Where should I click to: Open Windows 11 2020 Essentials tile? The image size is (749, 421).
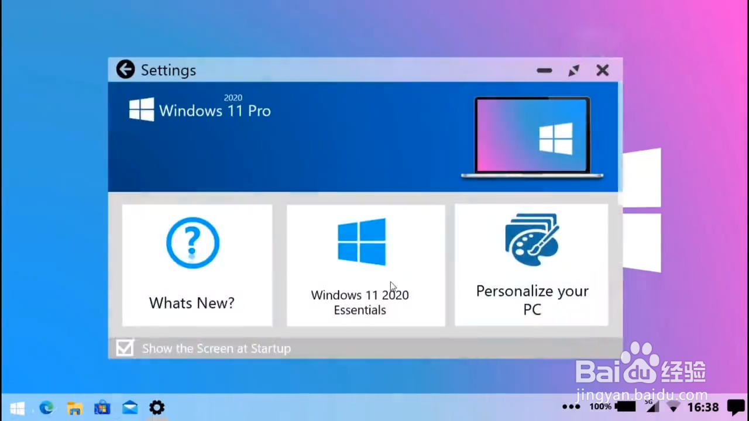tap(366, 265)
